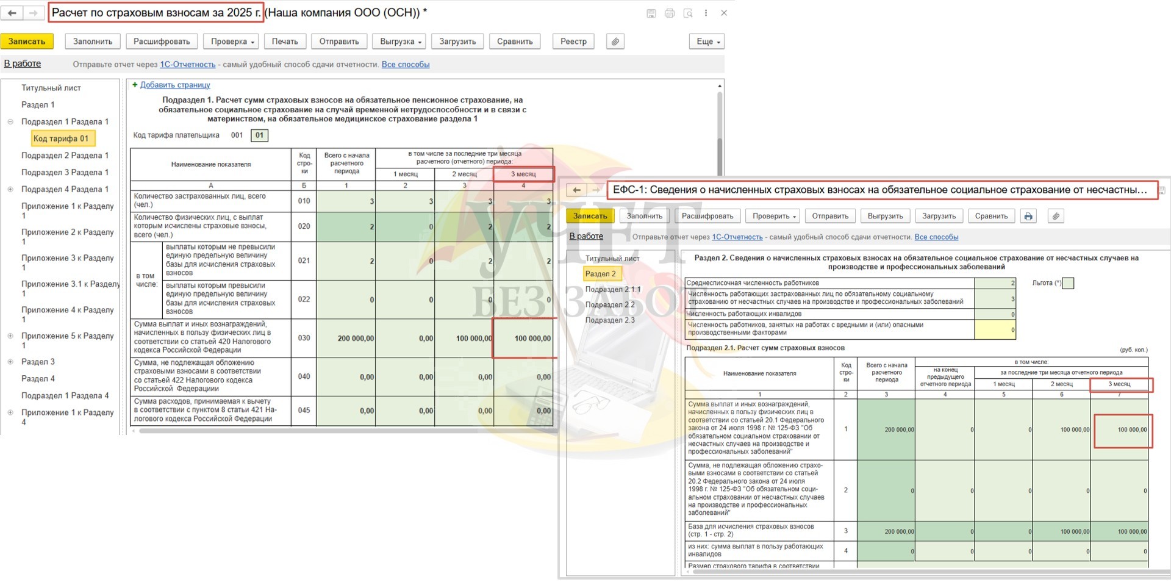Open the Проверить dropdown in ЕФС-1
The image size is (1171, 582).
coord(774,216)
